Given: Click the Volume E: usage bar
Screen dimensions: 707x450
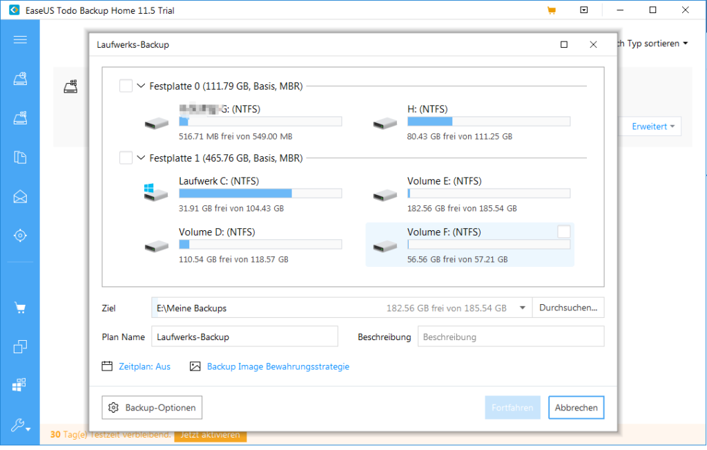Looking at the screenshot, I should click(489, 194).
